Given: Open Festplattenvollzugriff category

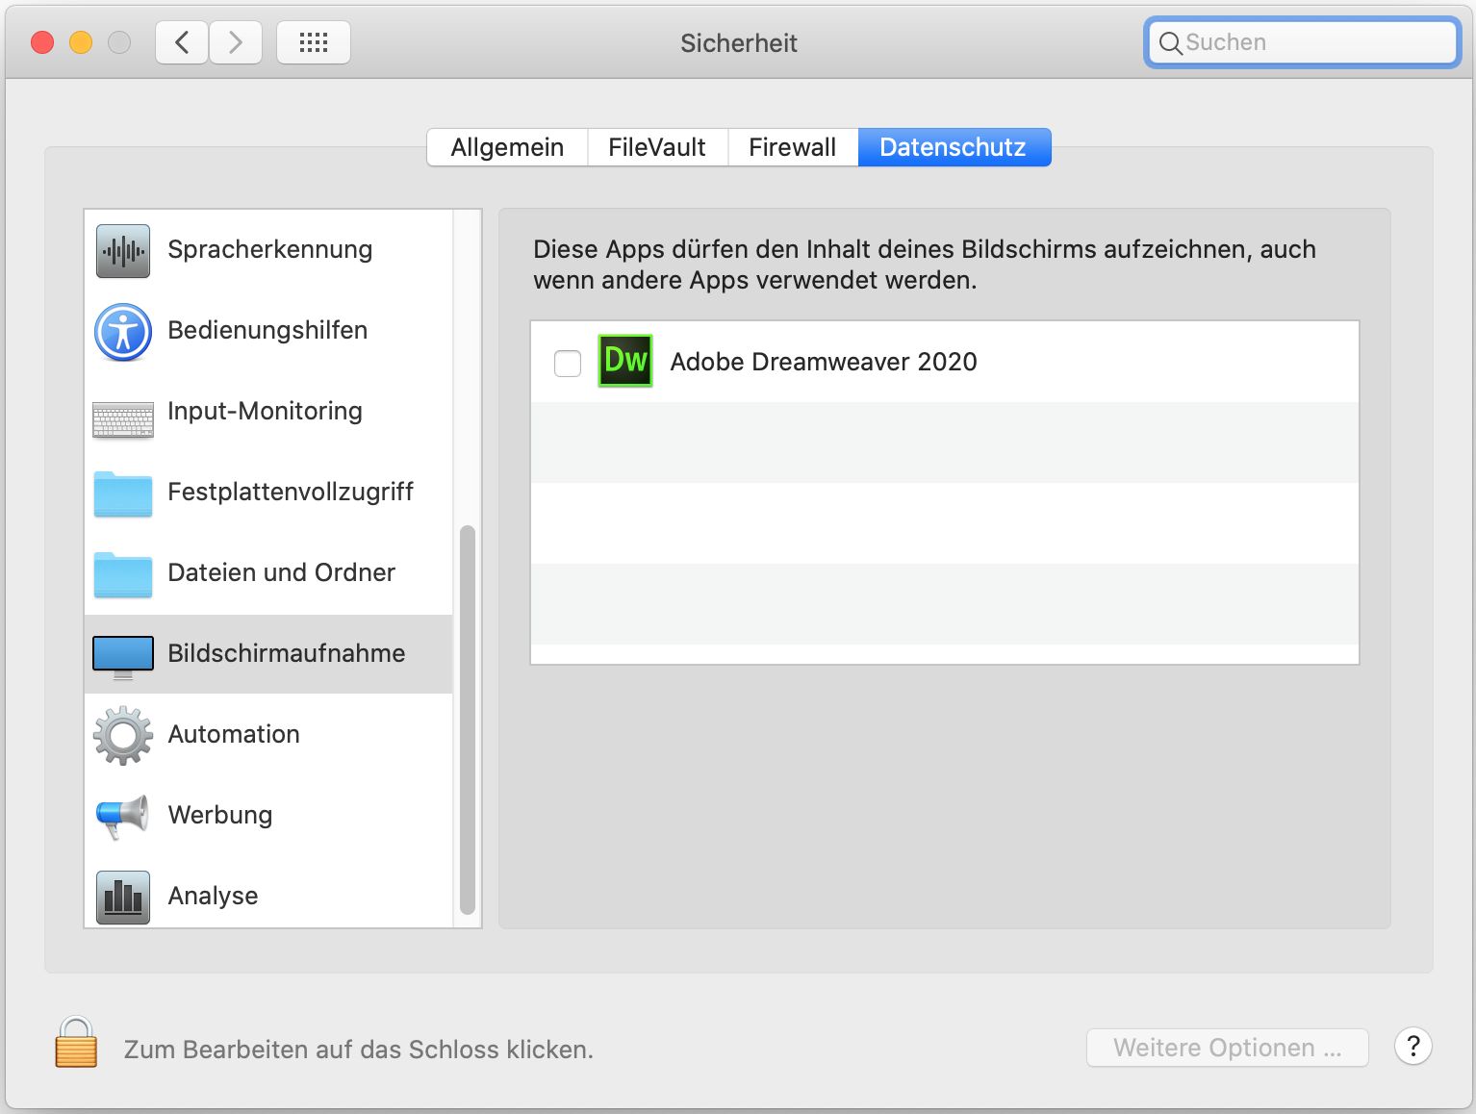Looking at the screenshot, I should click(x=268, y=494).
